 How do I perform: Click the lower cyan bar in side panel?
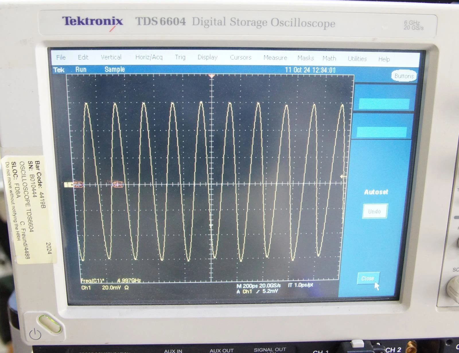point(382,132)
